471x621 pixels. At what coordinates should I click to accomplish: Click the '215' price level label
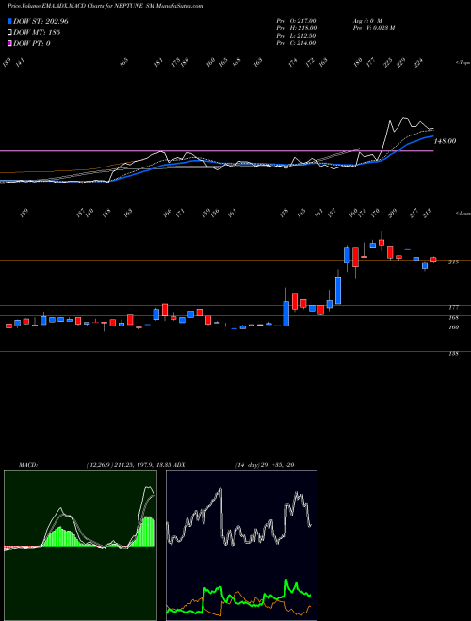pos(453,263)
